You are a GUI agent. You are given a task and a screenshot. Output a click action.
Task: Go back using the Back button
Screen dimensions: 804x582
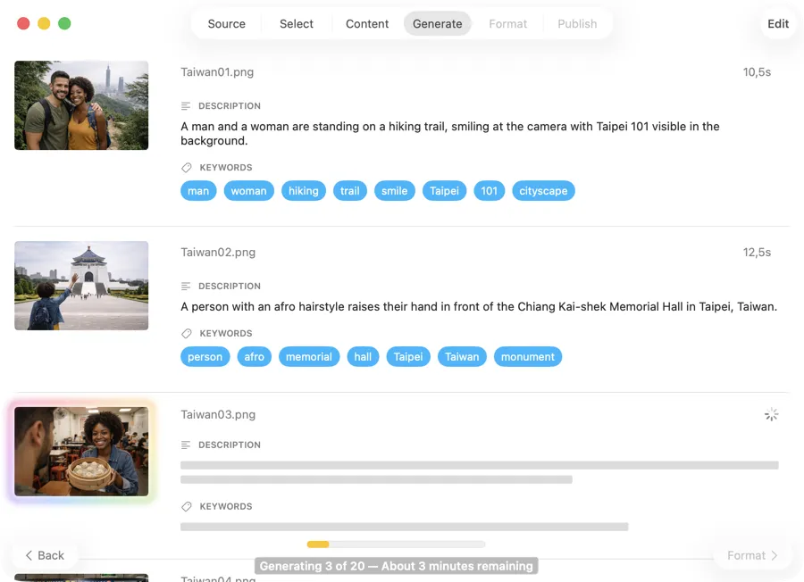(45, 555)
